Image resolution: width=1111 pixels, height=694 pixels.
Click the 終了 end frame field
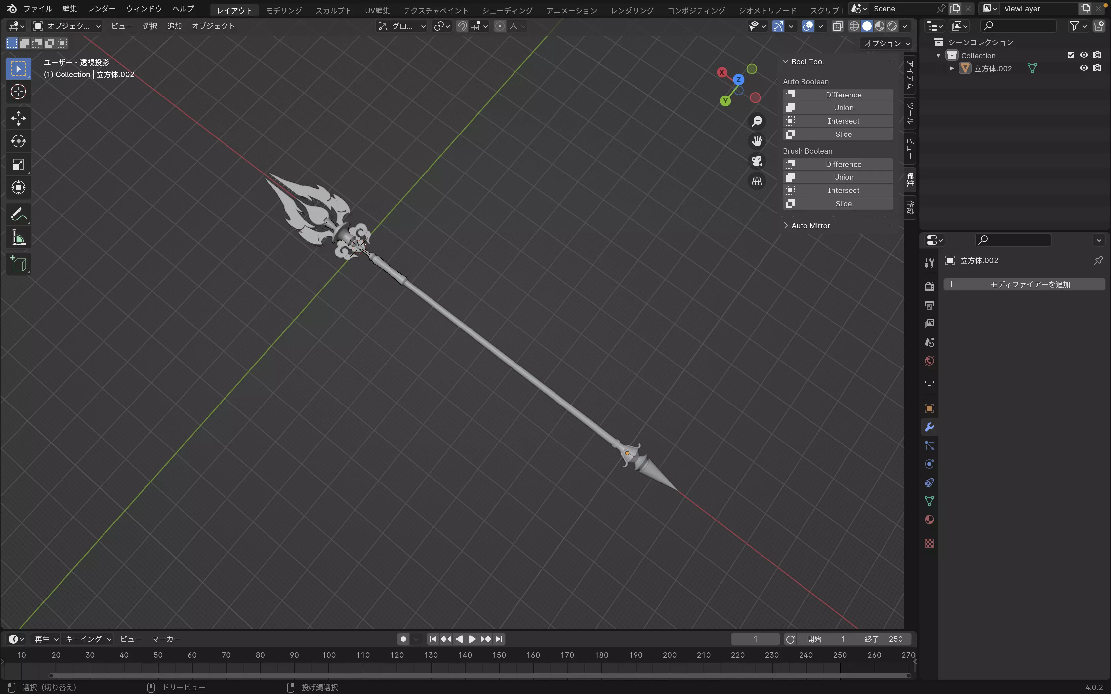(883, 639)
